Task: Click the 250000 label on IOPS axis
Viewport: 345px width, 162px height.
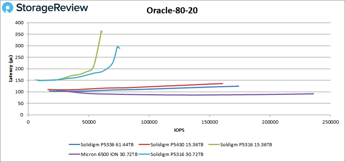Action: 330,122
